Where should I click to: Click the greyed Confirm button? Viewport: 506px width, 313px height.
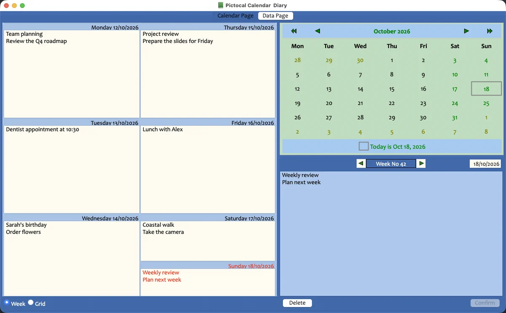coord(485,303)
